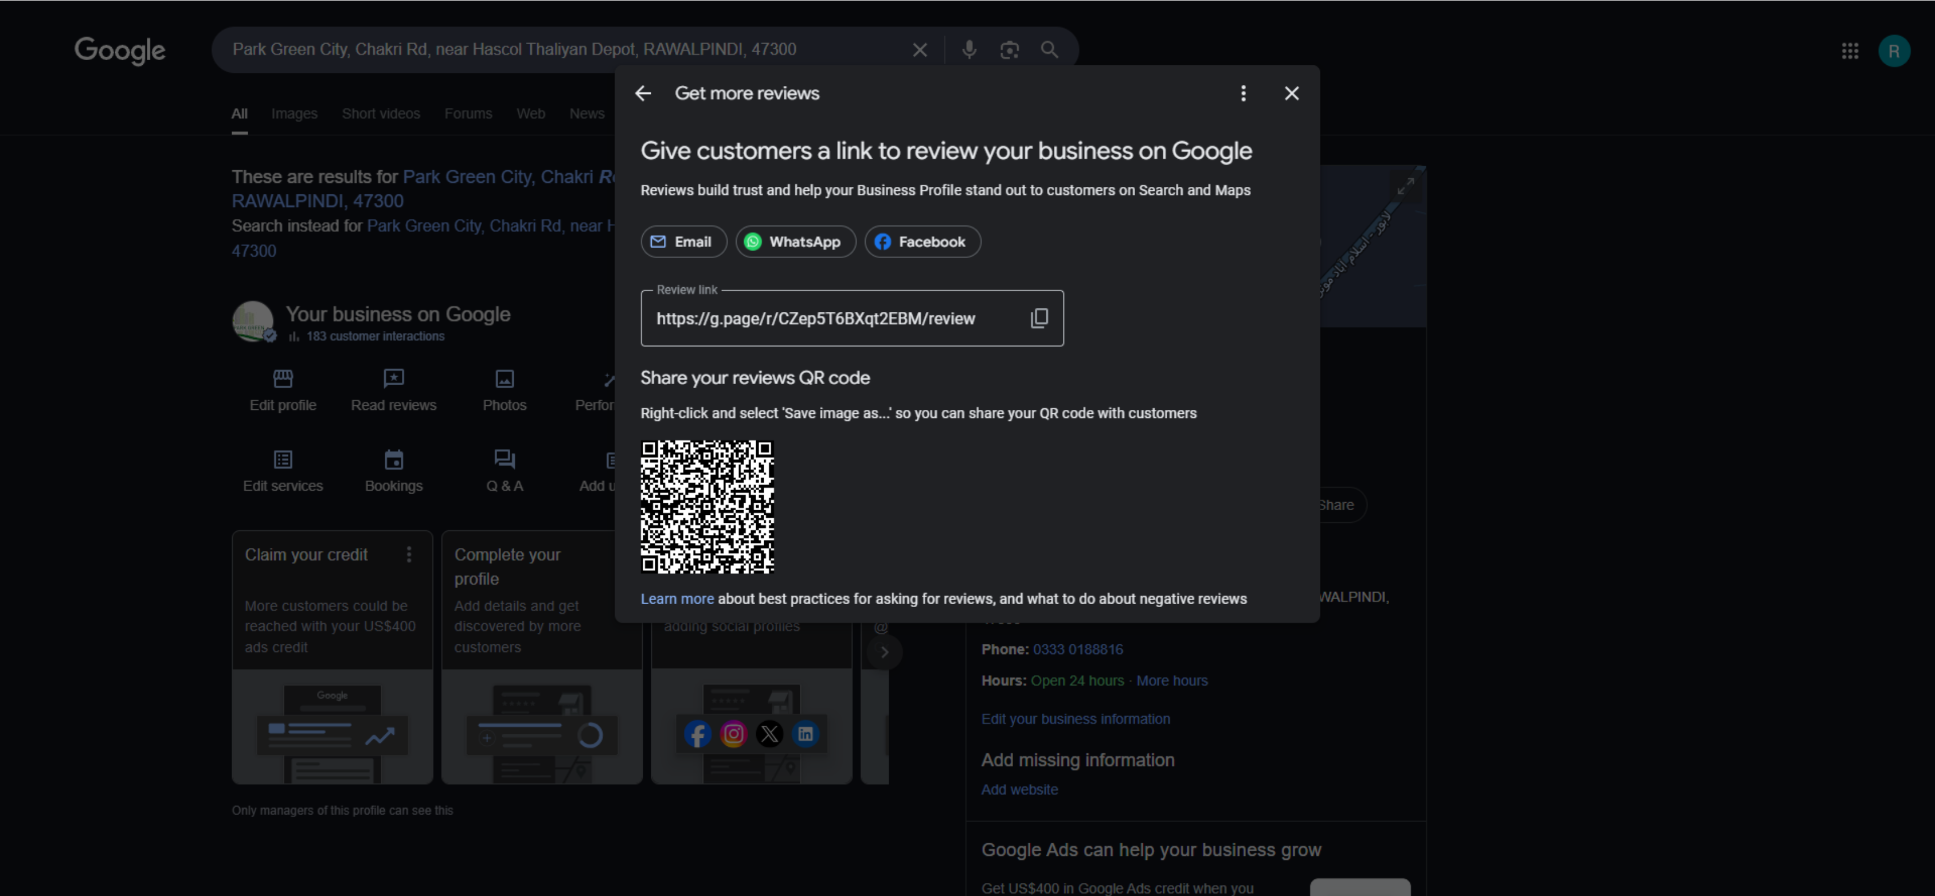The height and width of the screenshot is (896, 1935).
Task: Switch to the Web tab
Action: tap(530, 114)
